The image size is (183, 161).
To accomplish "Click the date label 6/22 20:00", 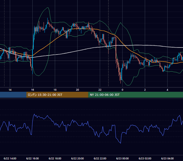I will (x=78, y=158).
